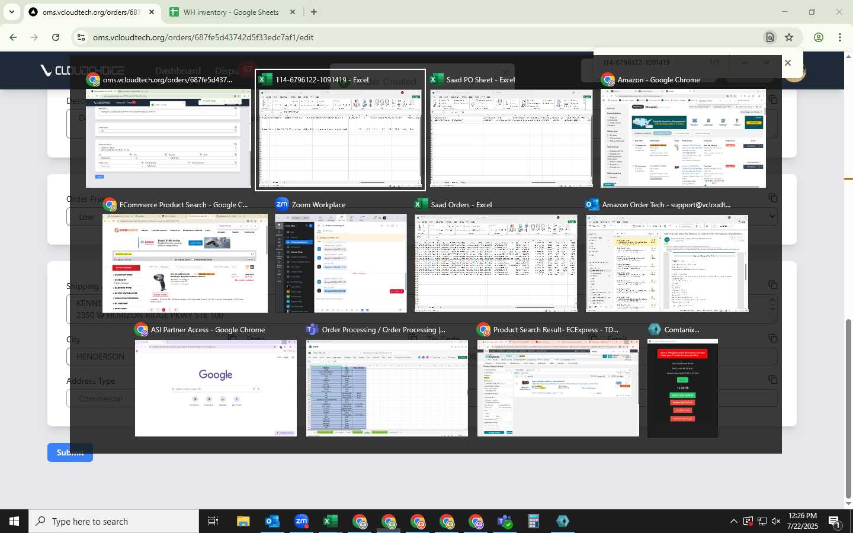Open Zoom from the taskbar
Screen dimensions: 853x533
point(302,521)
